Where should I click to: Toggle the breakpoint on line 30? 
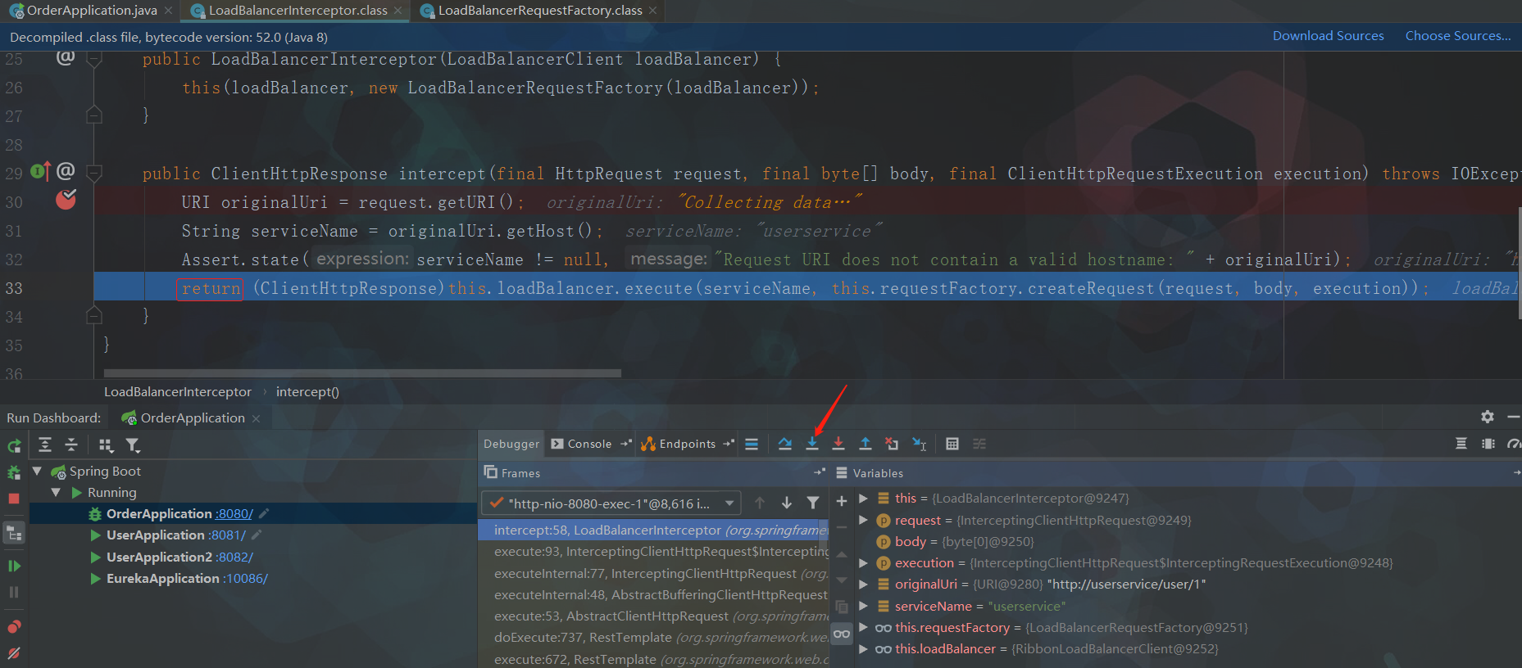click(x=66, y=200)
